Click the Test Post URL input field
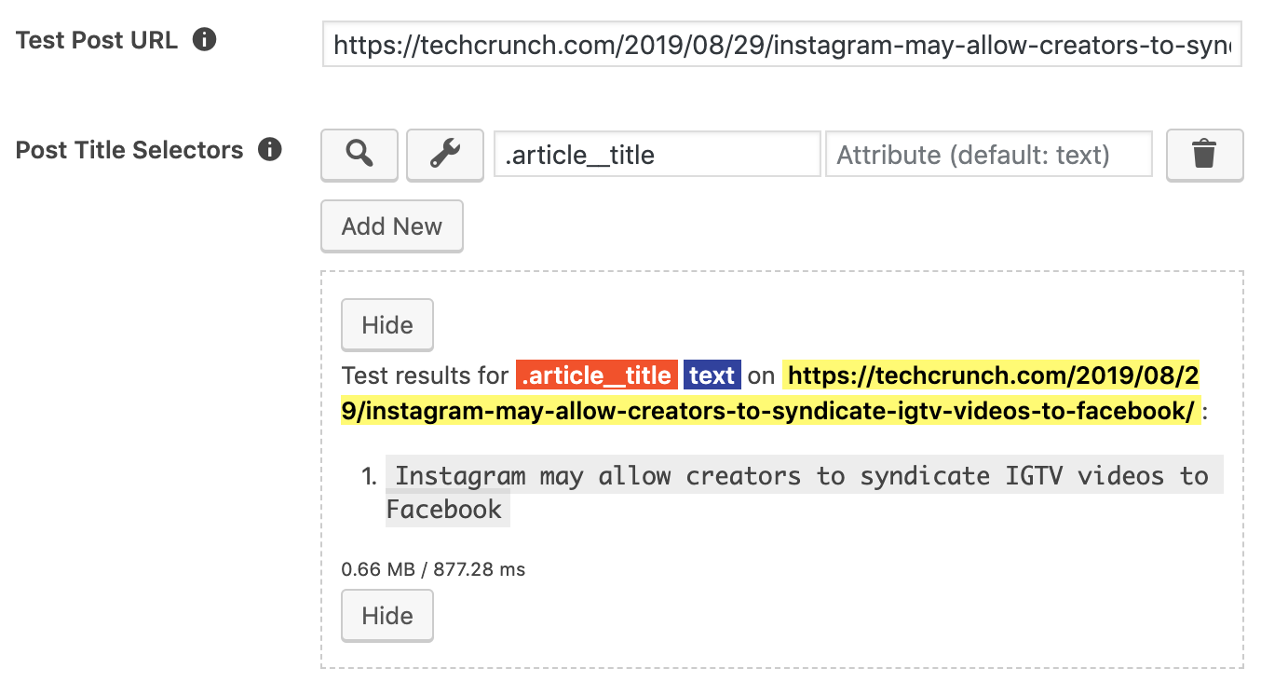Viewport: 1261px width, 682px height. (x=782, y=45)
